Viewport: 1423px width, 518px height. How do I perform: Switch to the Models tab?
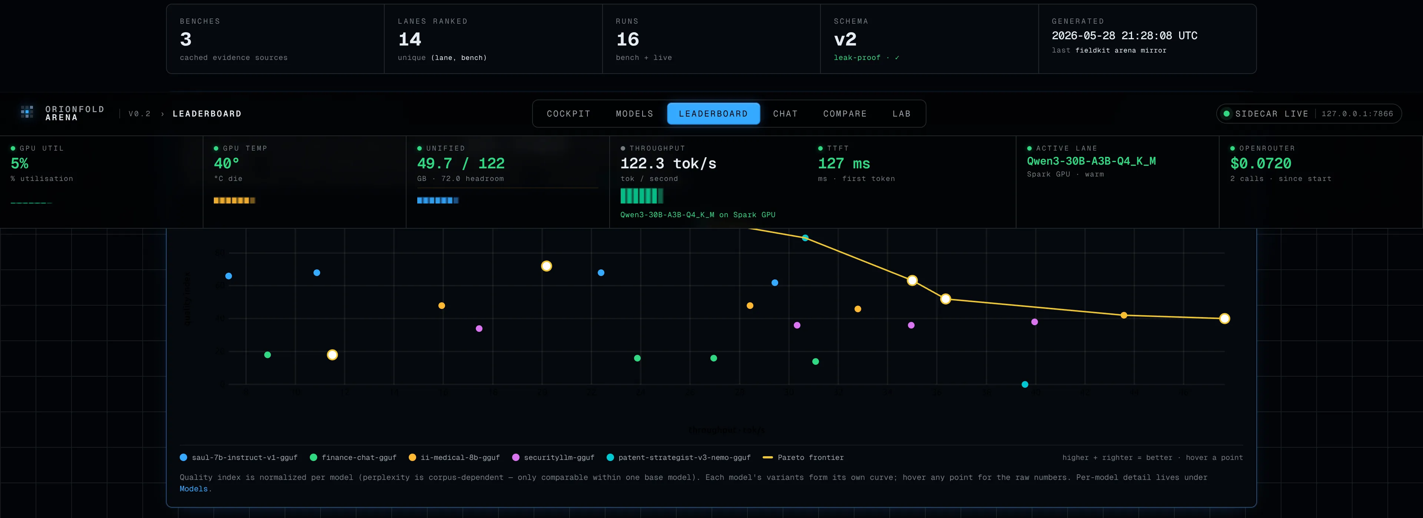[x=635, y=114]
